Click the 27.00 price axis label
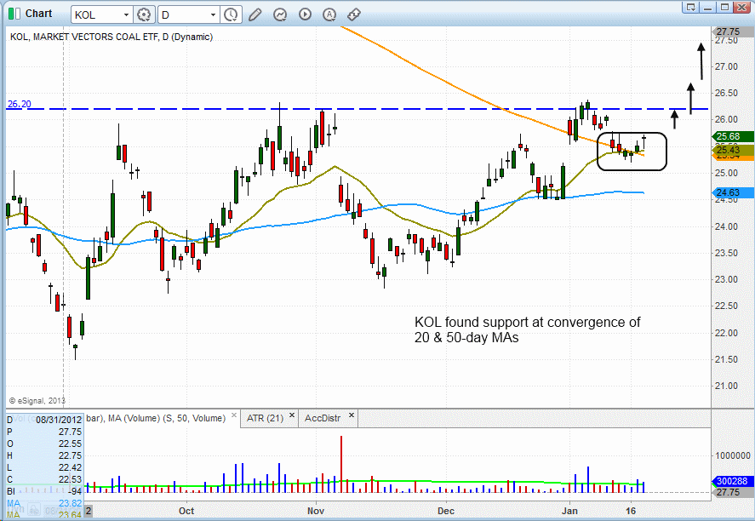This screenshot has height=521, width=755. (726, 66)
